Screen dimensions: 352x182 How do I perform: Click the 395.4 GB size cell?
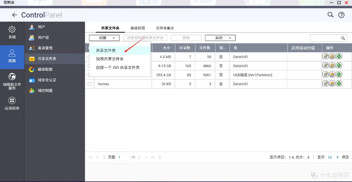pos(163,75)
